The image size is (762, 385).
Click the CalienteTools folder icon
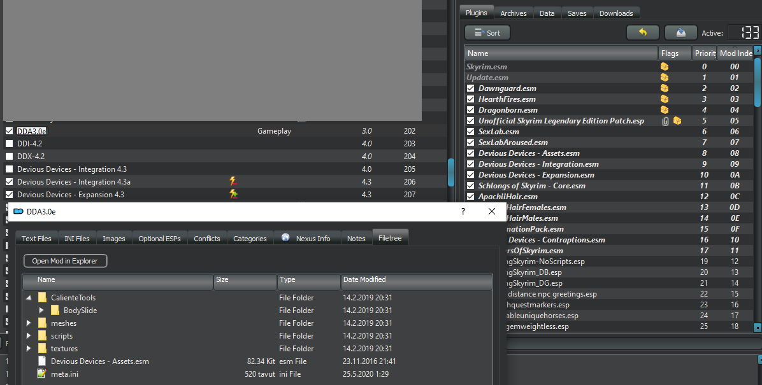pyautogui.click(x=42, y=297)
